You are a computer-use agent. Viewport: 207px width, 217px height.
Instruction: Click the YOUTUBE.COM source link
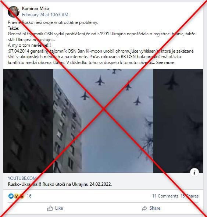22,178
